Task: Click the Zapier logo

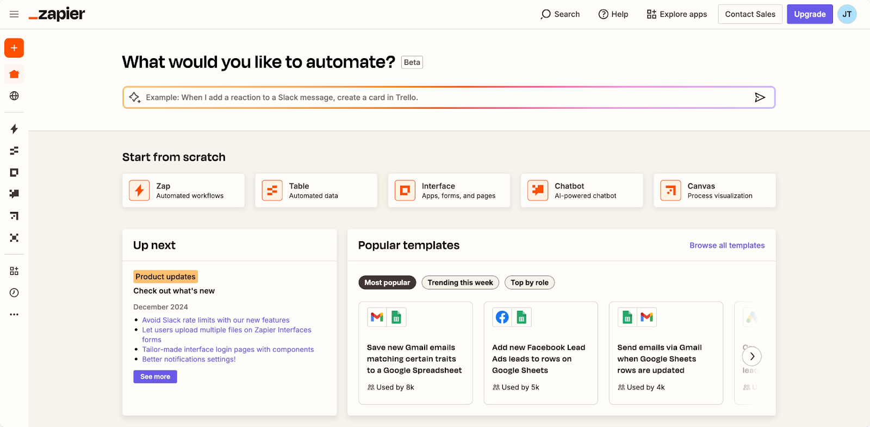Action: (x=57, y=14)
